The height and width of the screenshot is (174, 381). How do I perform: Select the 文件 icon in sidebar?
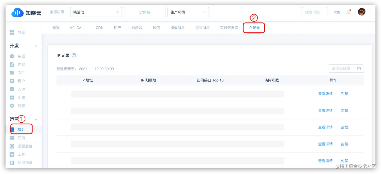(x=12, y=73)
